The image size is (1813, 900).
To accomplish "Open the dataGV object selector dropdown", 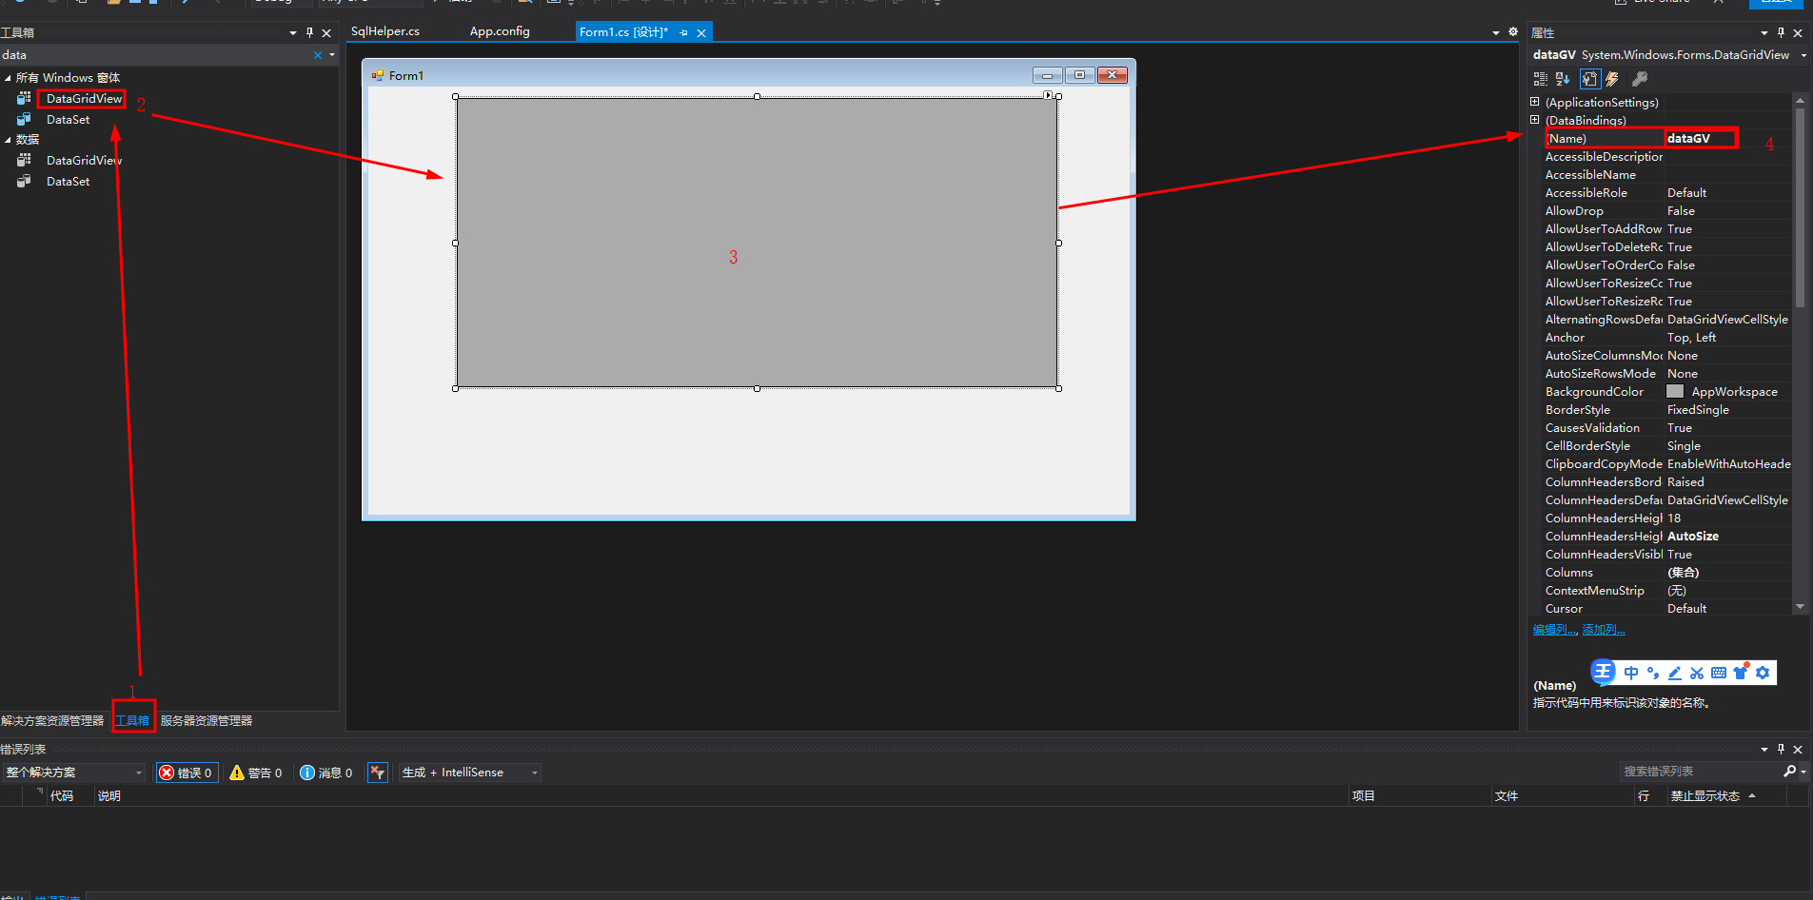I will [1803, 55].
